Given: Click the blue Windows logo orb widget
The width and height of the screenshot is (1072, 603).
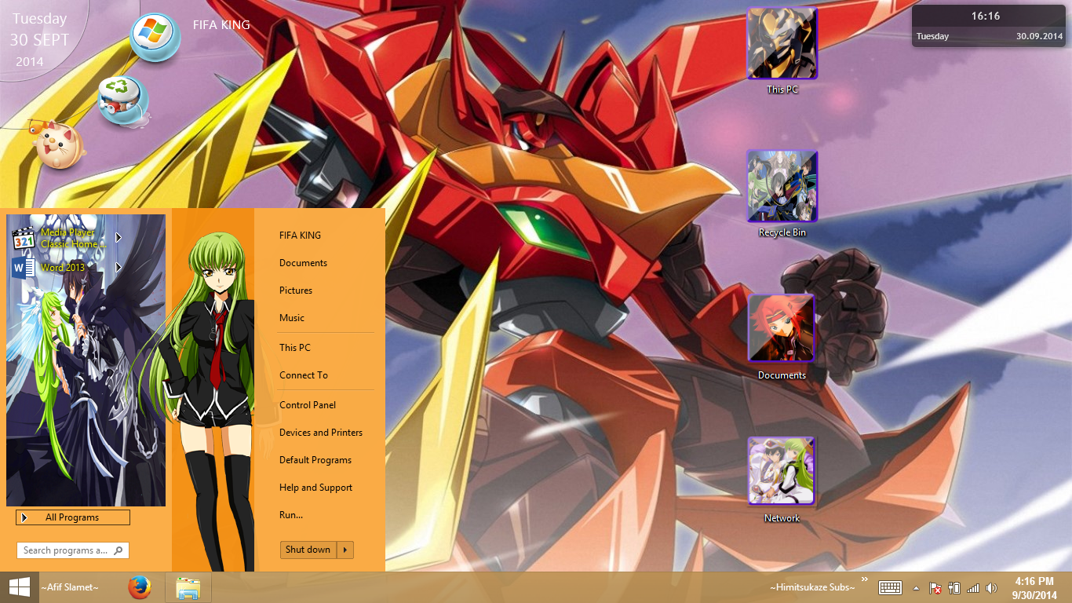Looking at the screenshot, I should (x=155, y=37).
